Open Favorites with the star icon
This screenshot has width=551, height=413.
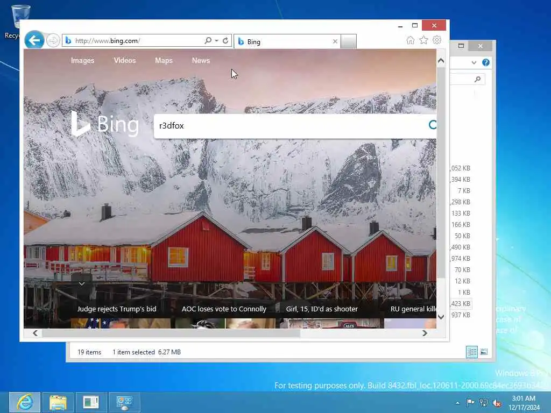tap(423, 40)
